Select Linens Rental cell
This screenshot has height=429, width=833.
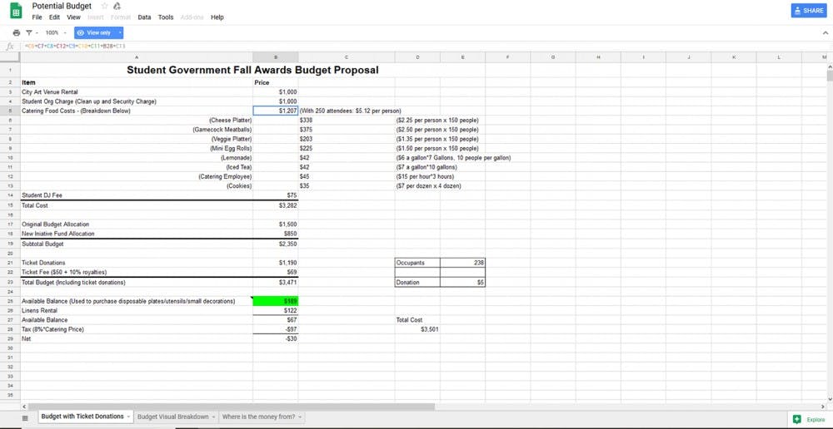137,310
